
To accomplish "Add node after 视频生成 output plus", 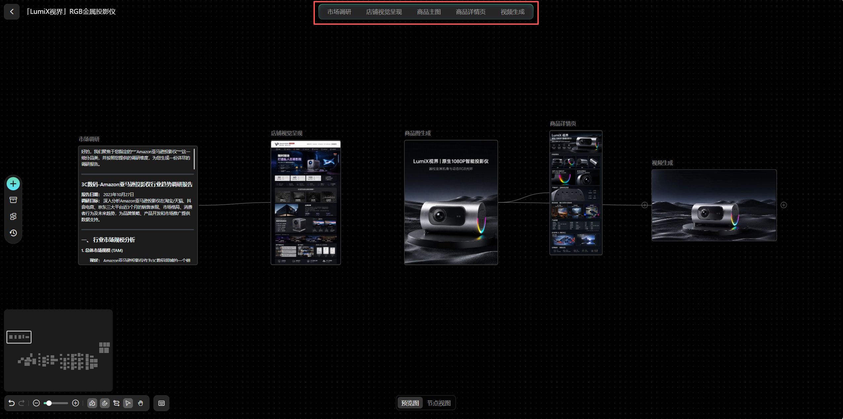I will pyautogui.click(x=784, y=205).
